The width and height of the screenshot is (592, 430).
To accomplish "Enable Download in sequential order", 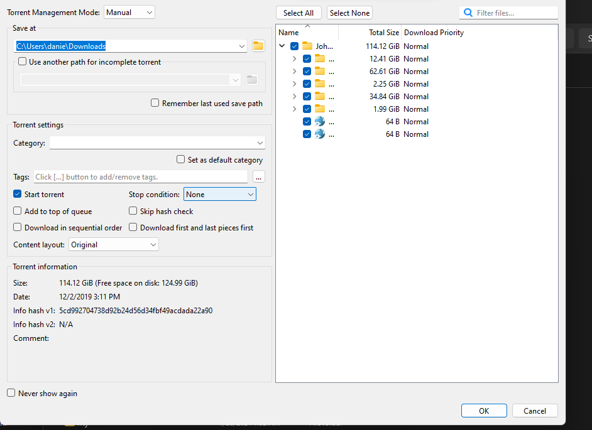I will click(x=18, y=228).
